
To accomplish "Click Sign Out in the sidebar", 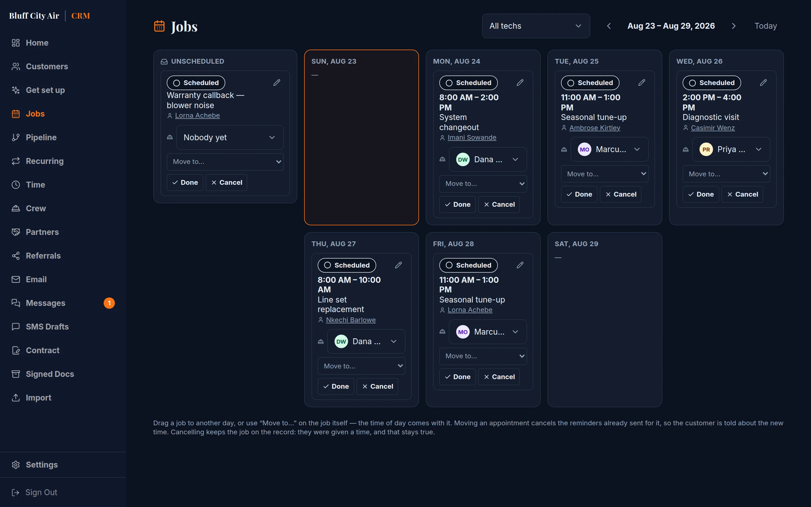I will (x=35, y=492).
